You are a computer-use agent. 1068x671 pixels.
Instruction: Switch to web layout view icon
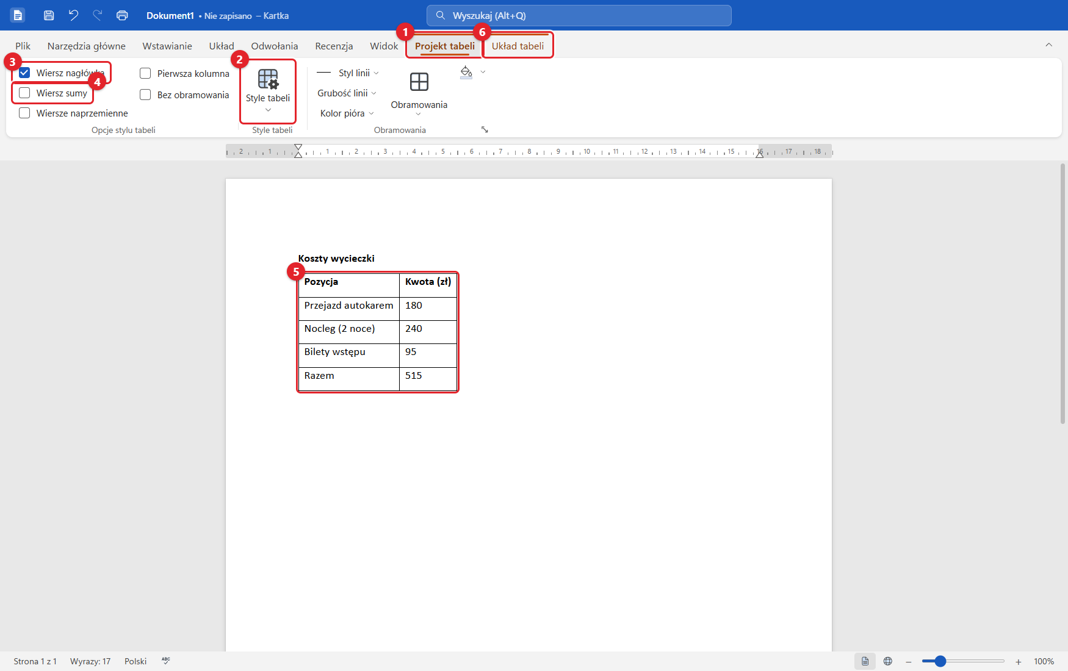tap(888, 661)
